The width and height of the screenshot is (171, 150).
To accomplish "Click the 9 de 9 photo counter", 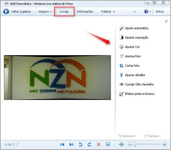I will pos(9,144).
